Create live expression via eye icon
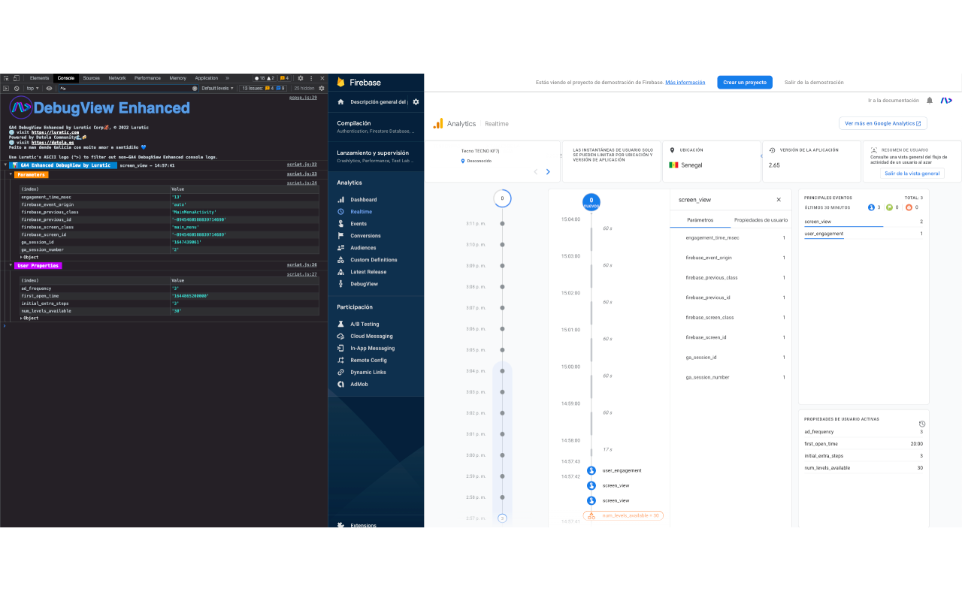Viewport: 962px width, 601px height. point(50,88)
